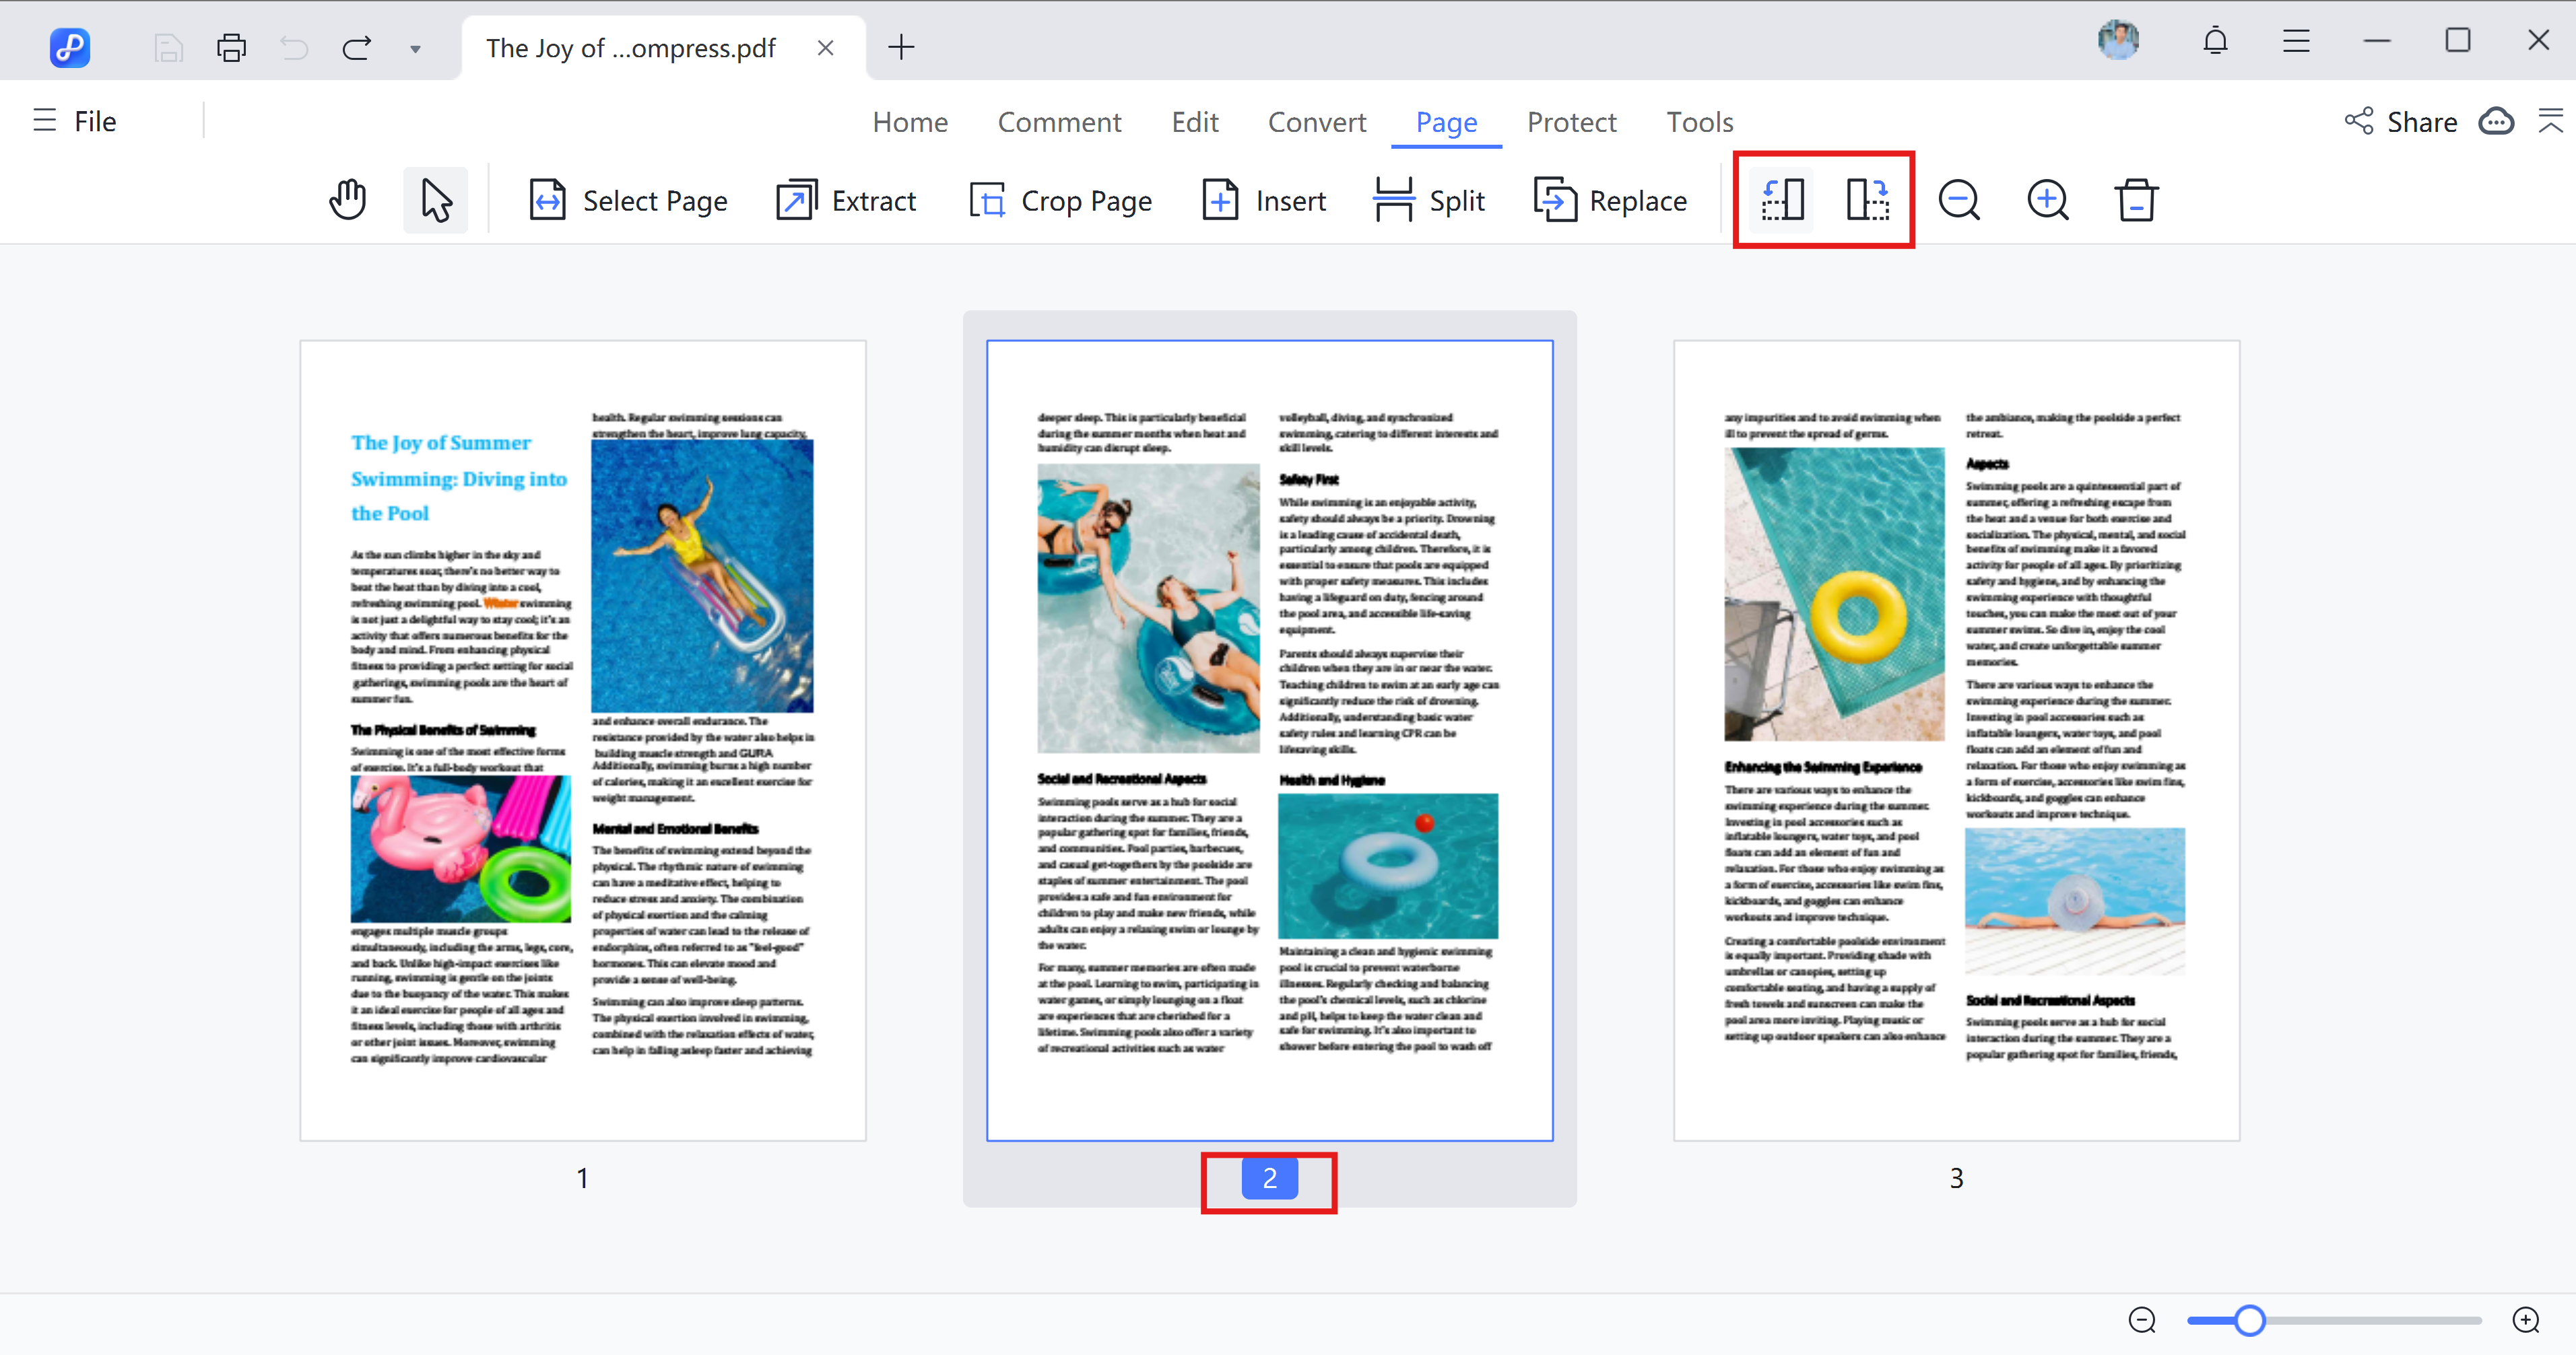Select the page 3 thumbnail
Viewport: 2576px width, 1355px height.
[1956, 740]
